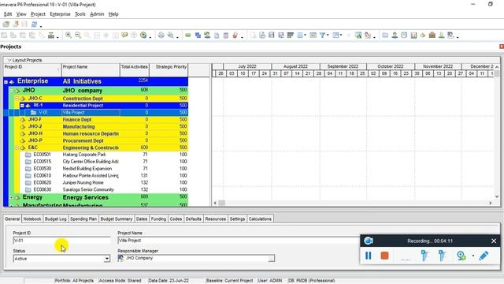Image resolution: width=504 pixels, height=284 pixels.
Task: Switch to the Budget Log tab
Action: (x=55, y=219)
